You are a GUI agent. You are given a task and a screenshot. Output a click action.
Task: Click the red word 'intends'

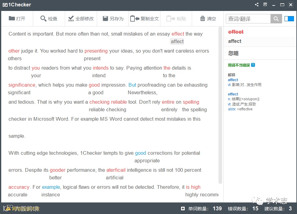point(101,68)
